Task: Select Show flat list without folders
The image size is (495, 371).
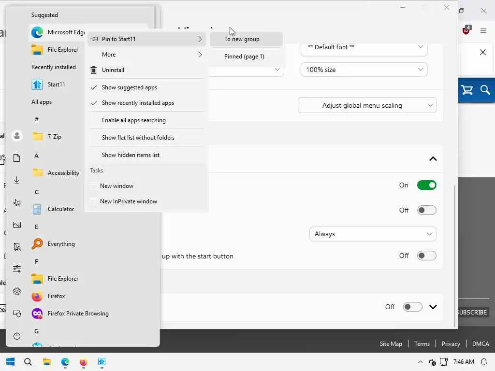Action: click(147, 138)
